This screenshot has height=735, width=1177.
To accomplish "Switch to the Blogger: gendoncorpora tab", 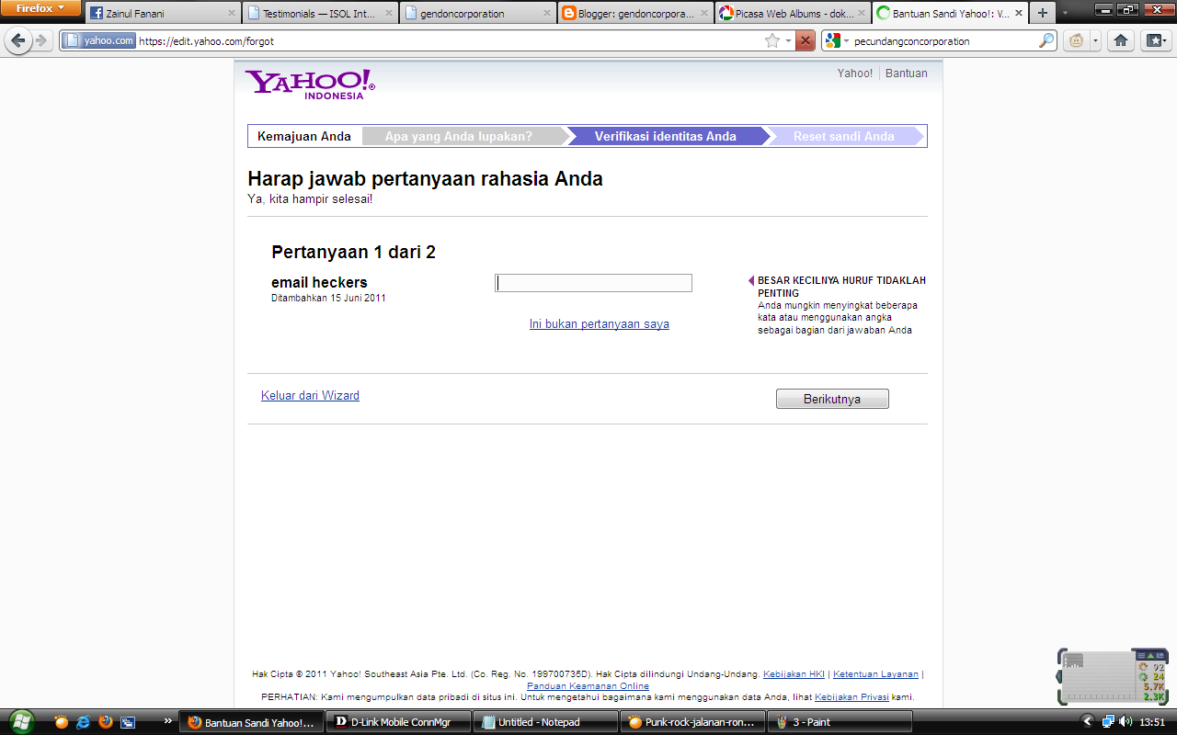I will click(x=635, y=14).
